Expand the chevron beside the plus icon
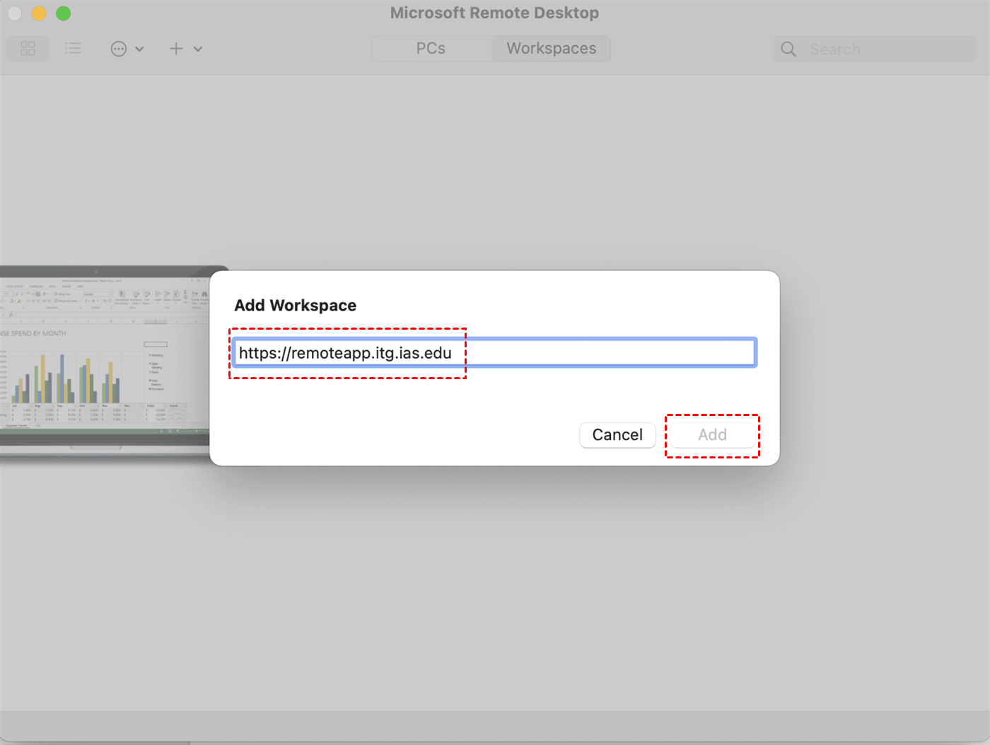990x745 pixels. [198, 49]
